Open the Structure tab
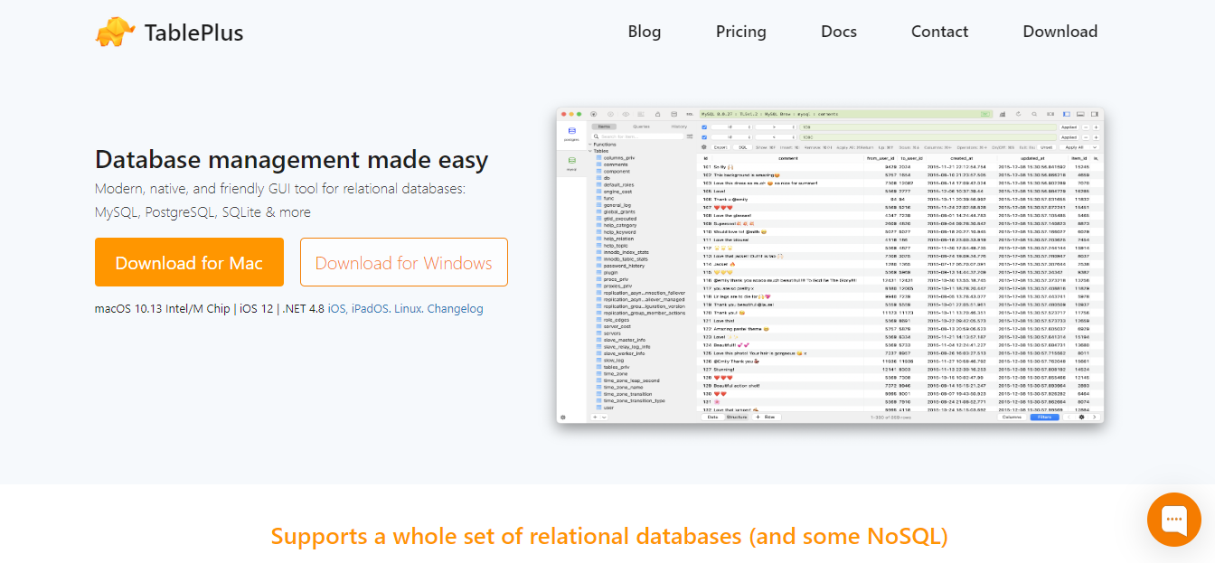The height and width of the screenshot is (563, 1215). click(738, 418)
